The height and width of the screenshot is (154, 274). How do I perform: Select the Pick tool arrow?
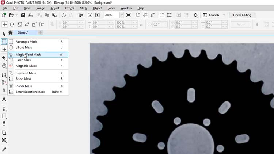tap(4, 34)
